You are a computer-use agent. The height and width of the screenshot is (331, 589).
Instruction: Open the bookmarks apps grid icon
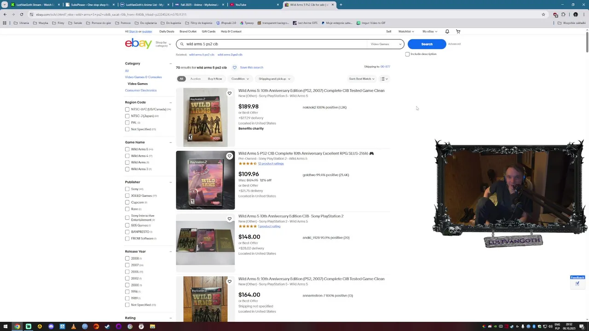coord(5,23)
